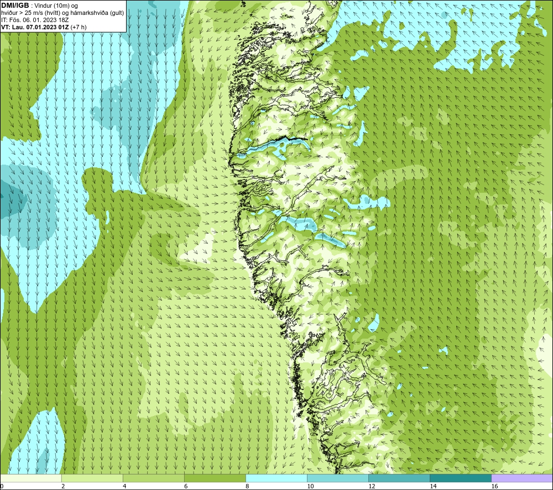Image resolution: width=553 pixels, height=490 pixels.
Task: Click the dark green 6–8 legend swatch
Action: (x=215, y=478)
